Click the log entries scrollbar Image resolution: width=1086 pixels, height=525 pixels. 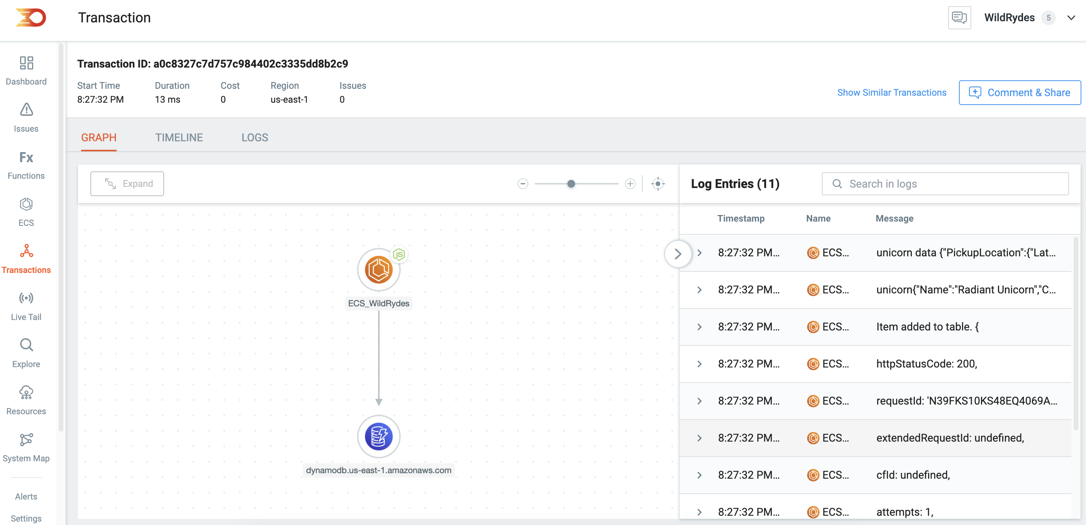(x=1076, y=333)
